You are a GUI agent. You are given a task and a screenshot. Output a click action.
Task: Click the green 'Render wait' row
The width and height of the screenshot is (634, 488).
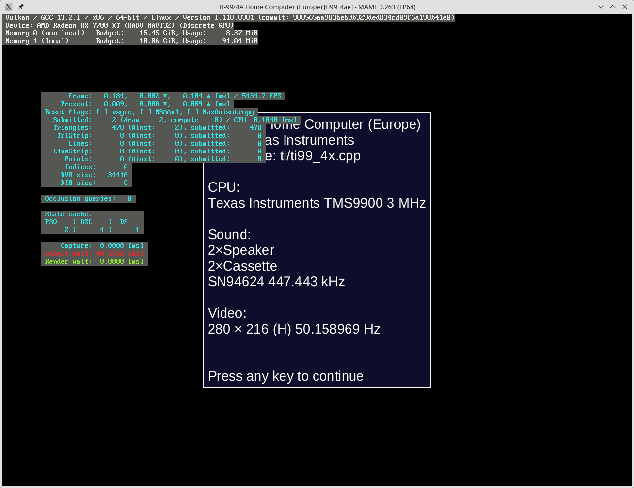click(95, 262)
